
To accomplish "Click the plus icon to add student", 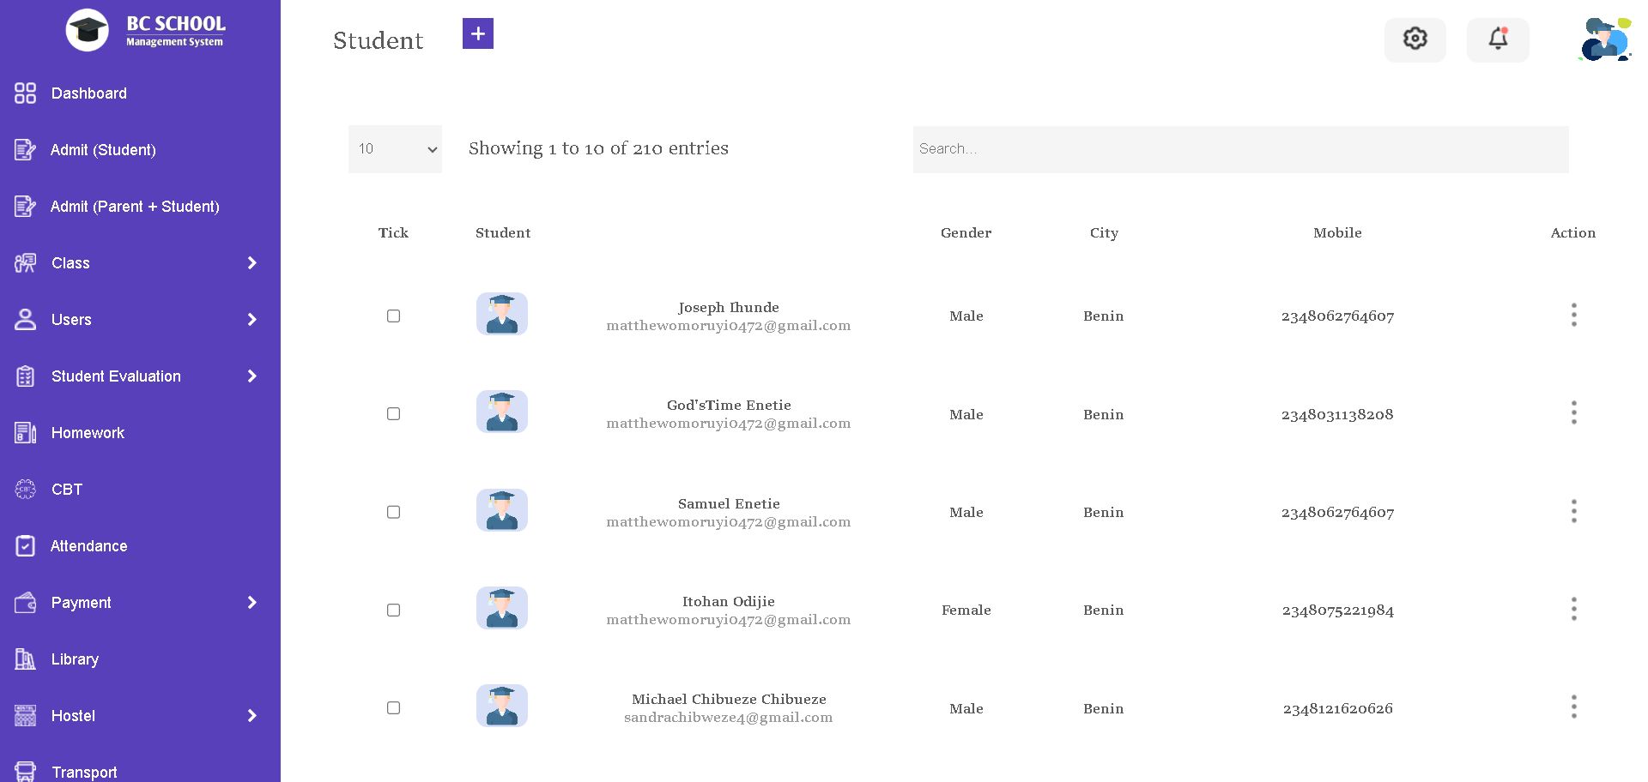I will pos(478,33).
